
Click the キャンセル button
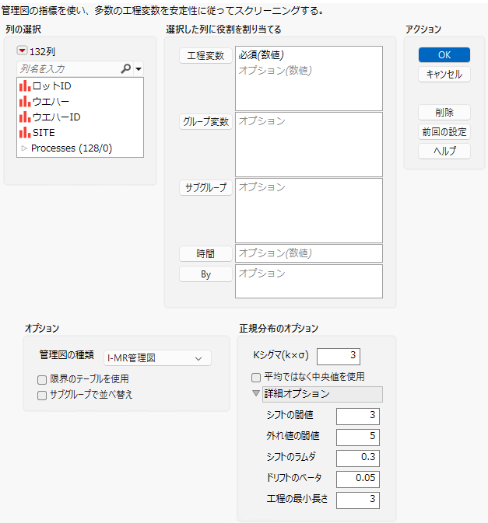444,75
